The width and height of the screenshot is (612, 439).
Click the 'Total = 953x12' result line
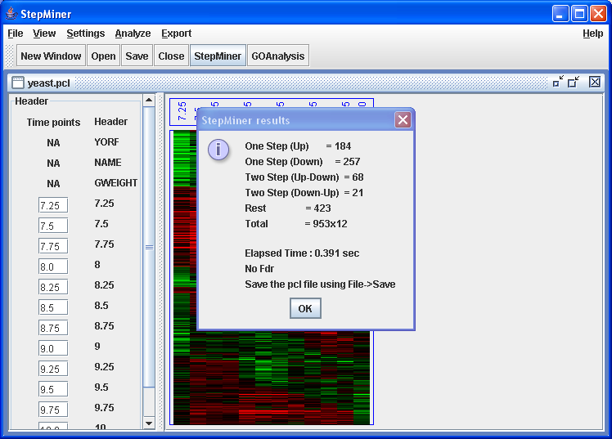point(296,224)
